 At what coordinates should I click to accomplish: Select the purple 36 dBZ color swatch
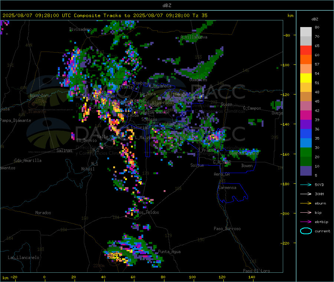306,125
